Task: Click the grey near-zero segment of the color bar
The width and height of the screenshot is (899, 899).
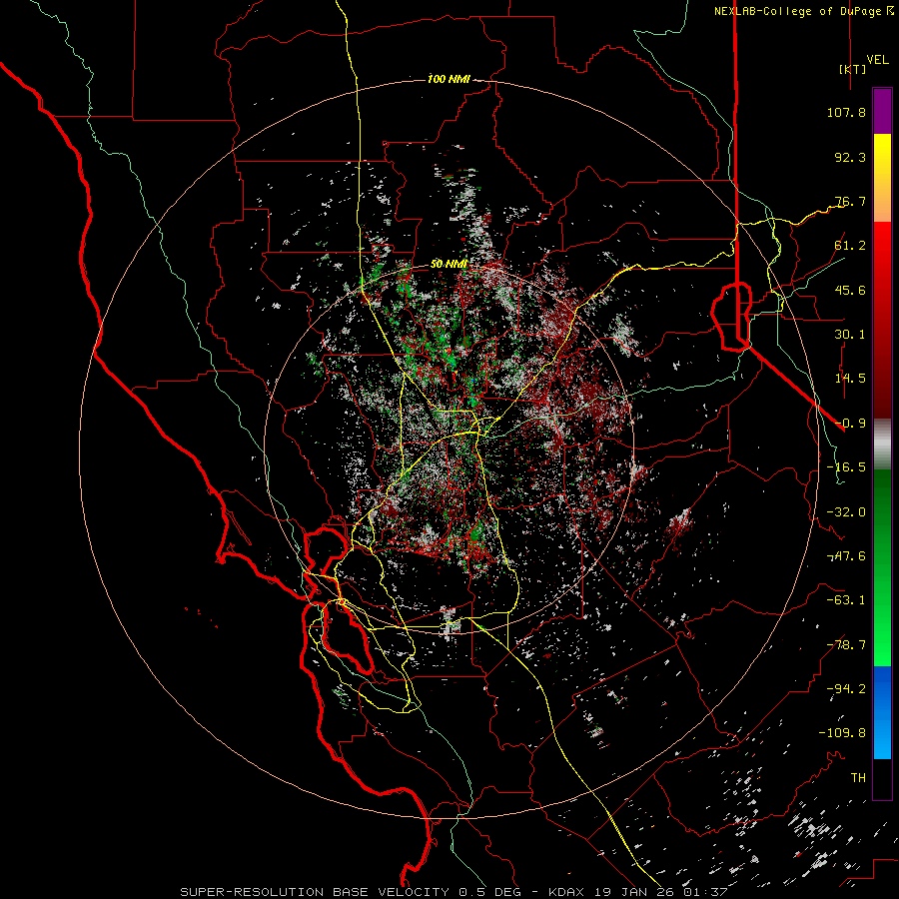Action: pyautogui.click(x=882, y=445)
